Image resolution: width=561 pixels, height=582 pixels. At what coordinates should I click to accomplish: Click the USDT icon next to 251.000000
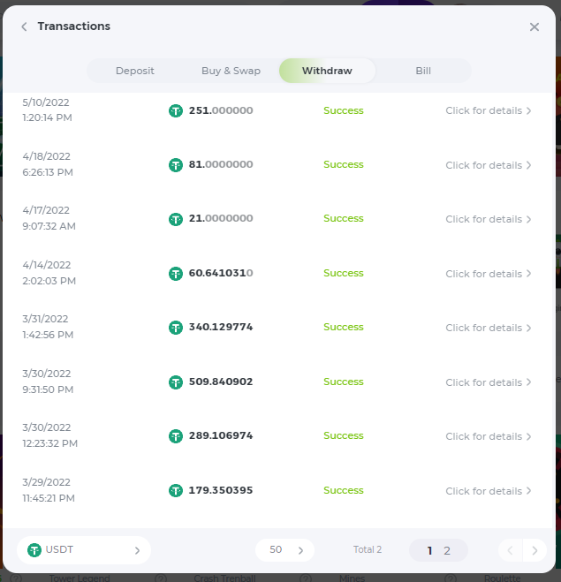(x=176, y=111)
